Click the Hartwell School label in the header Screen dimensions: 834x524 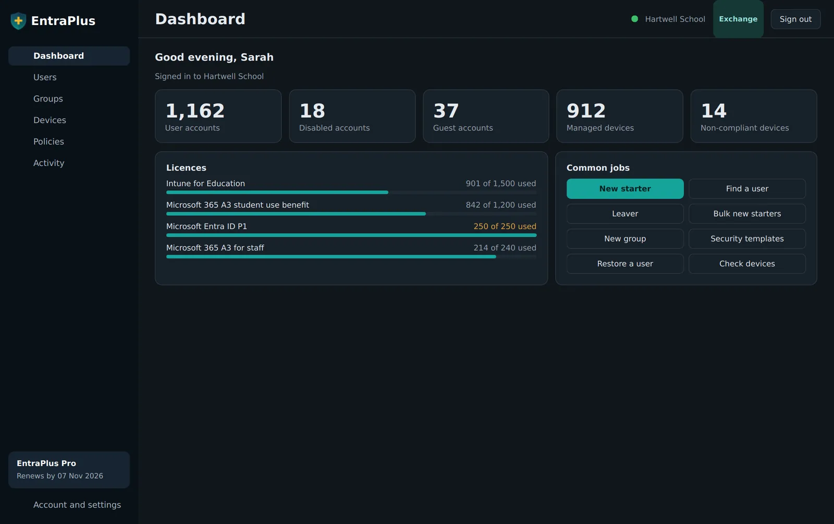[x=675, y=19]
